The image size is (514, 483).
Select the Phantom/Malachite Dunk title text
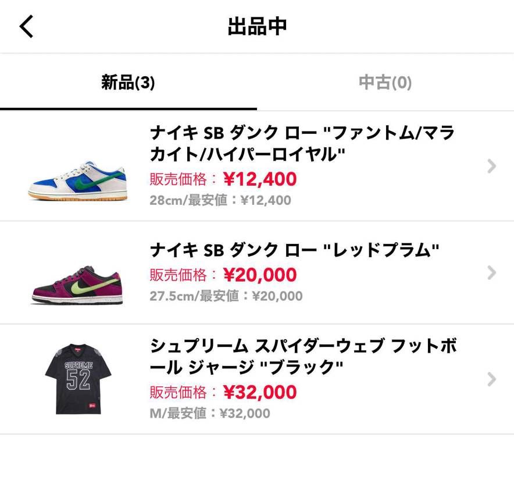302,144
